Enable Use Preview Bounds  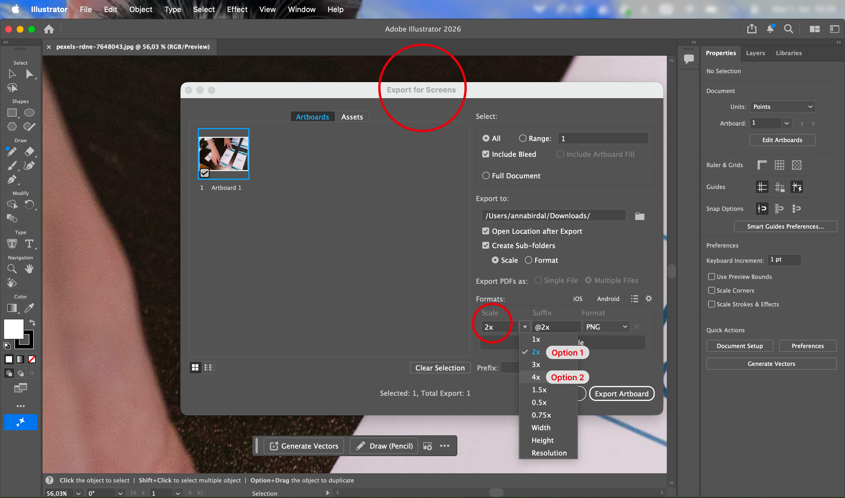coord(711,277)
